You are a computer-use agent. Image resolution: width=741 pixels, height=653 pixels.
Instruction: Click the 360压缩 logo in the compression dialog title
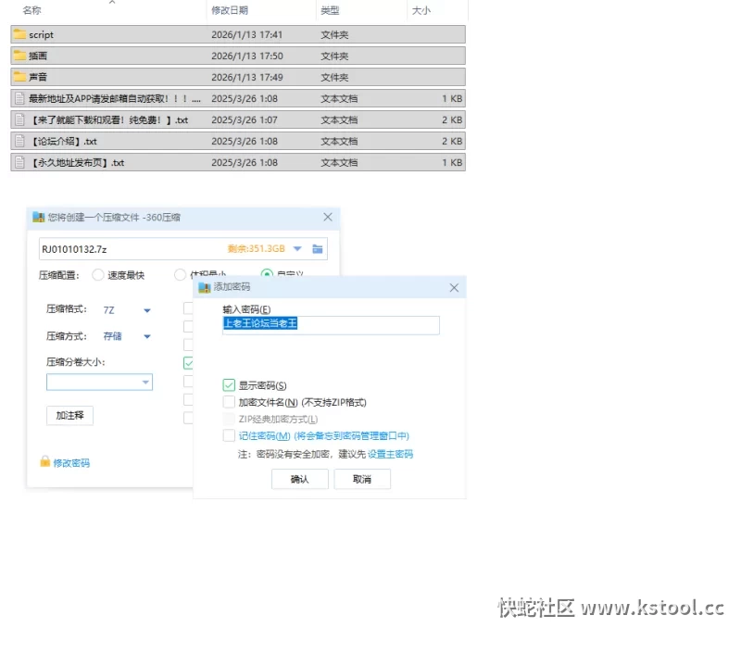[x=38, y=218]
